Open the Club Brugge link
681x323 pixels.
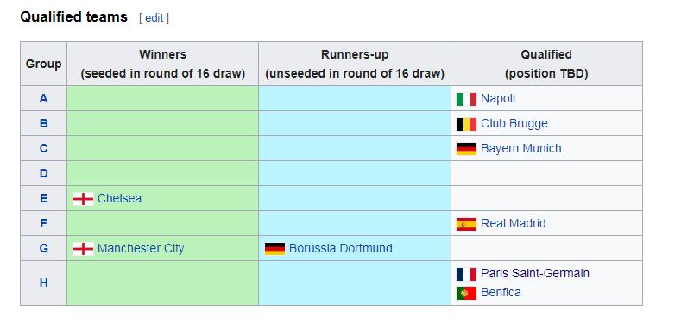tap(514, 123)
